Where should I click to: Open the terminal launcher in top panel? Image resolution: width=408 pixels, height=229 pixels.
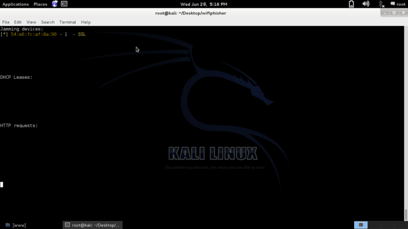coord(64,4)
